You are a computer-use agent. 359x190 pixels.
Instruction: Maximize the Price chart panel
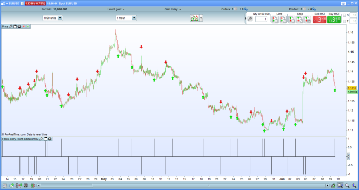[x=15, y=26]
